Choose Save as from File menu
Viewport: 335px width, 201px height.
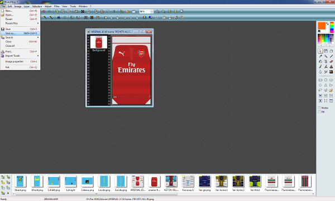click(x=20, y=33)
